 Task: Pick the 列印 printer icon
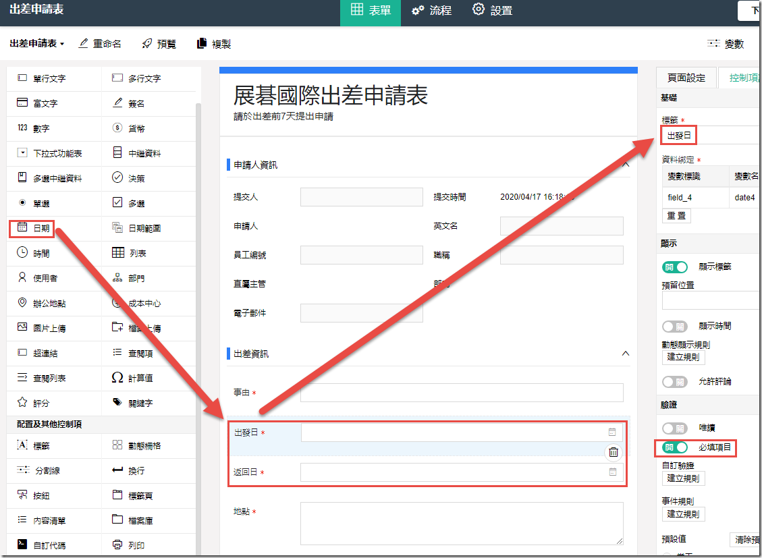(x=117, y=545)
